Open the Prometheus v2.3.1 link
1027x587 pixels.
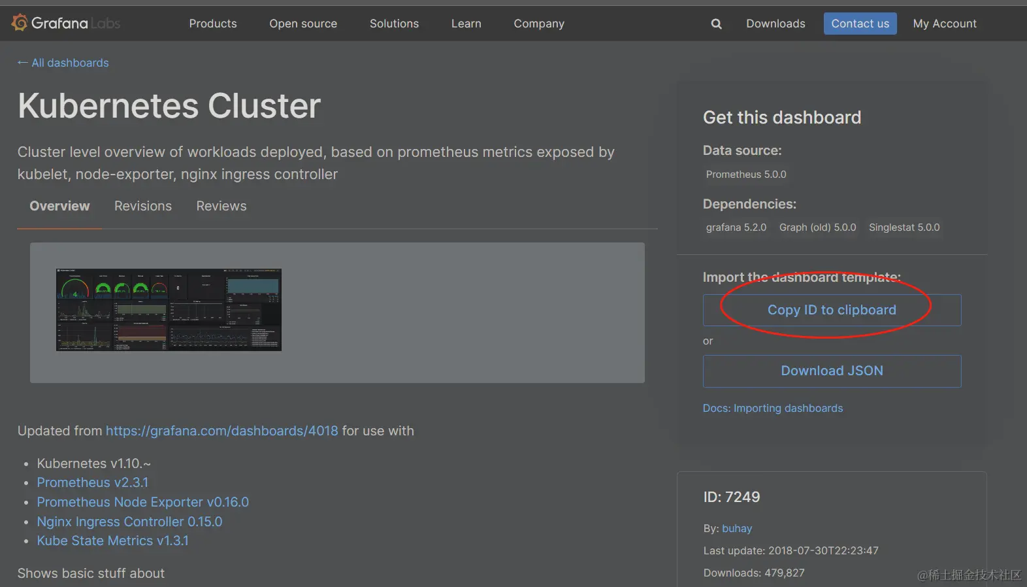coord(93,482)
